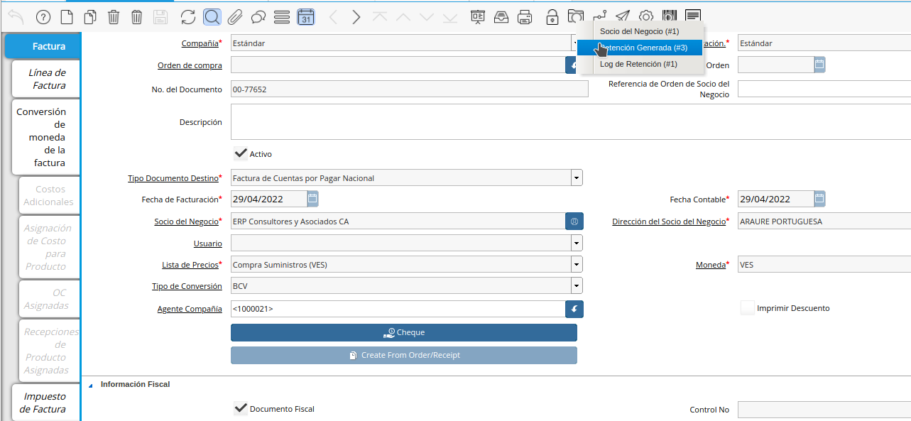This screenshot has width=911, height=421.
Task: Open calendar picker beside Orden date field
Action: click(x=819, y=65)
